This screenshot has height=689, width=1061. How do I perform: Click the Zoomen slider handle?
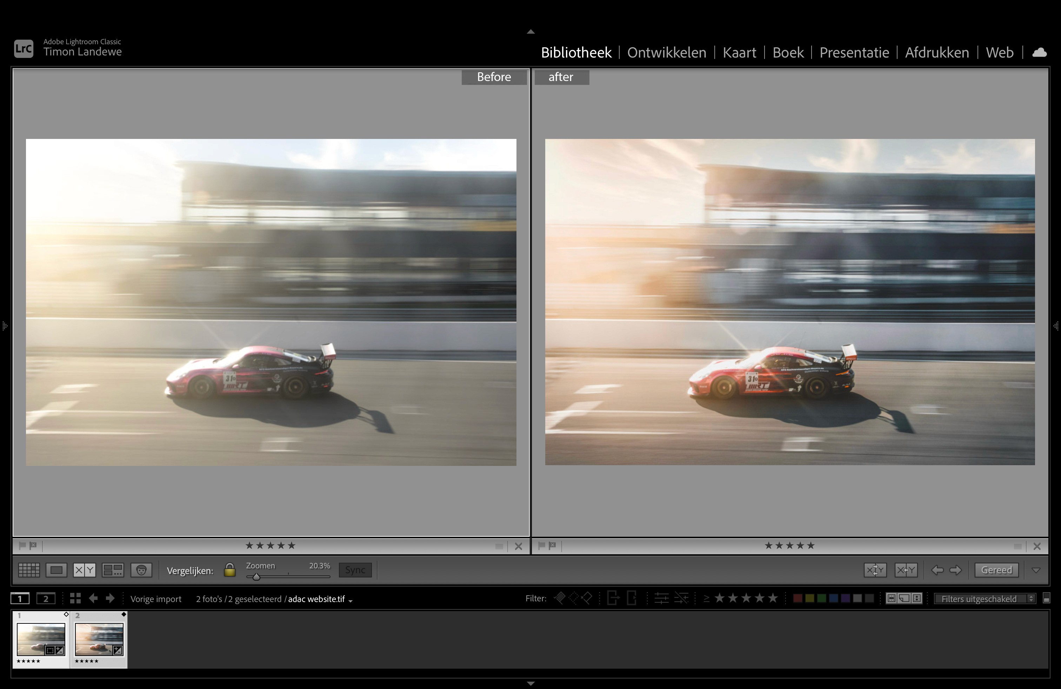tap(256, 577)
